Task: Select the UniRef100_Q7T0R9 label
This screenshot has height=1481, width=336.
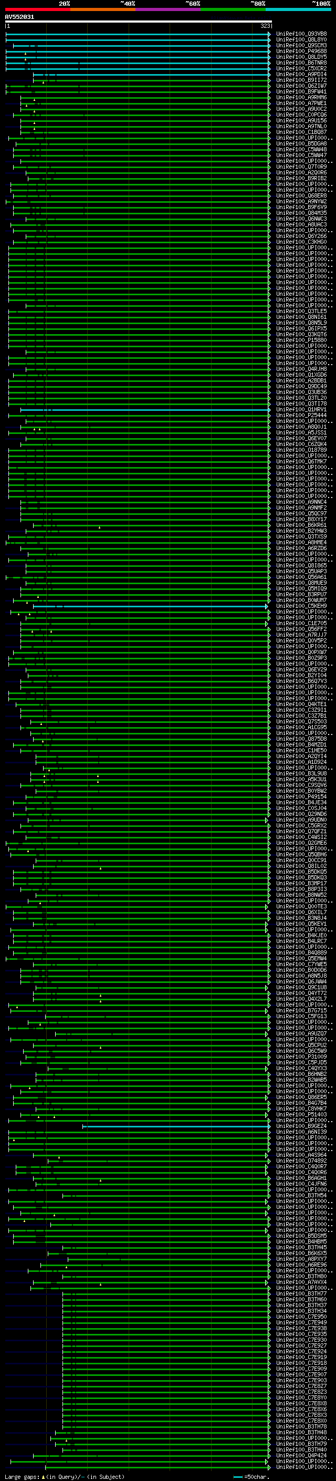Action: (301, 167)
